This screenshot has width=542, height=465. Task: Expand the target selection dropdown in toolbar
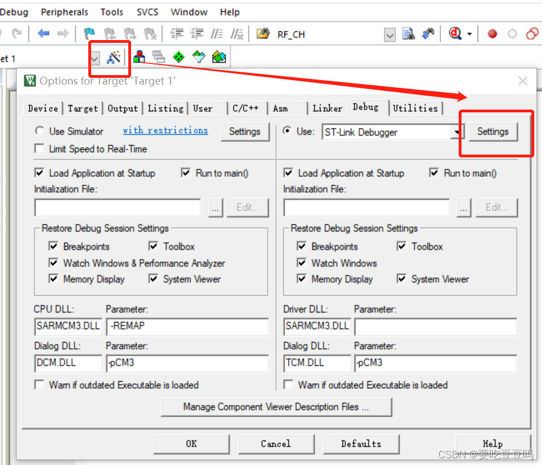click(x=95, y=58)
